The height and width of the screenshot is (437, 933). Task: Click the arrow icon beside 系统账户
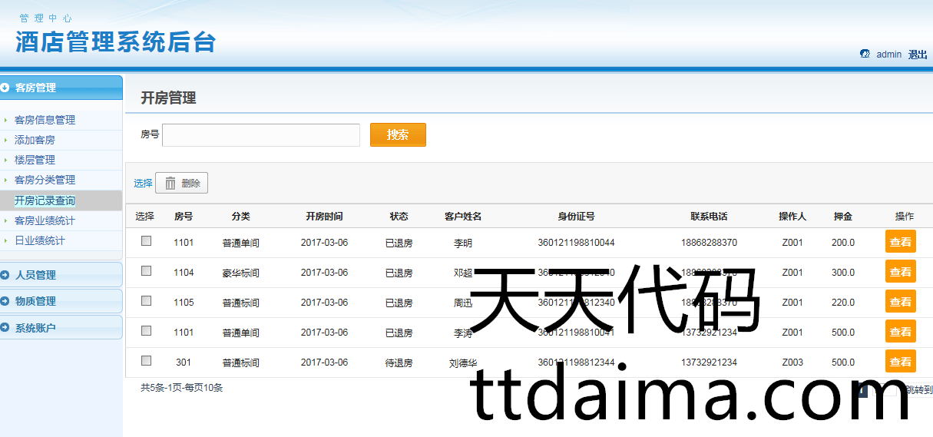[5, 328]
